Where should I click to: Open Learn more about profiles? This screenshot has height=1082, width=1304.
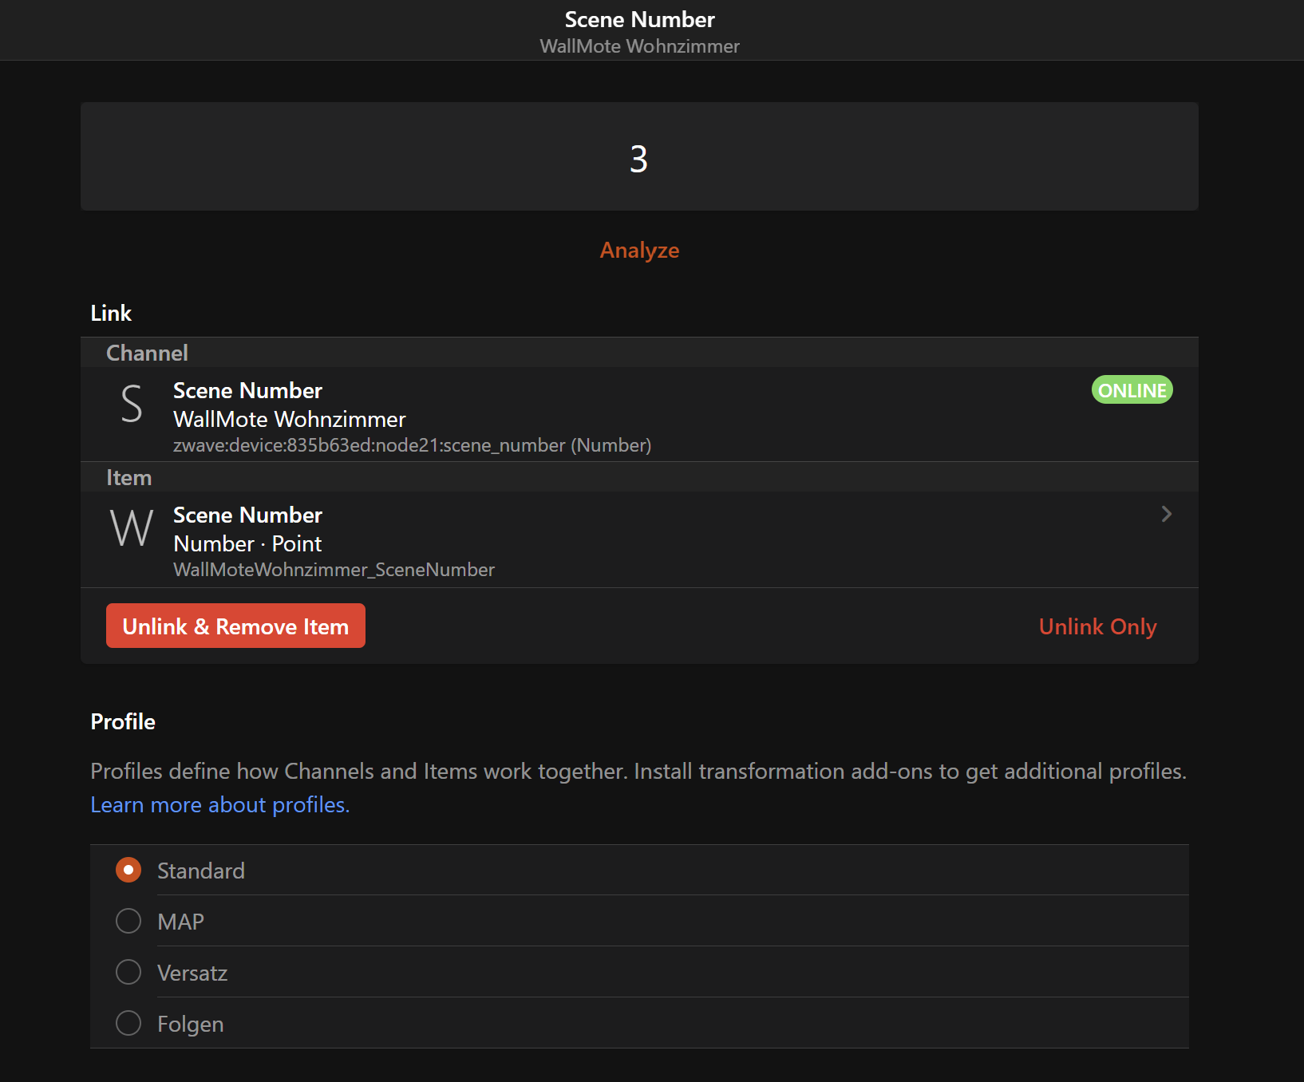coord(219,804)
